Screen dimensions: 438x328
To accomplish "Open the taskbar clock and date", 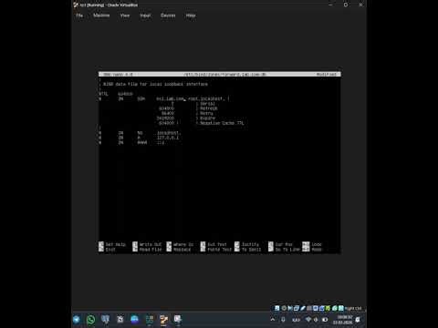I will coord(343,320).
